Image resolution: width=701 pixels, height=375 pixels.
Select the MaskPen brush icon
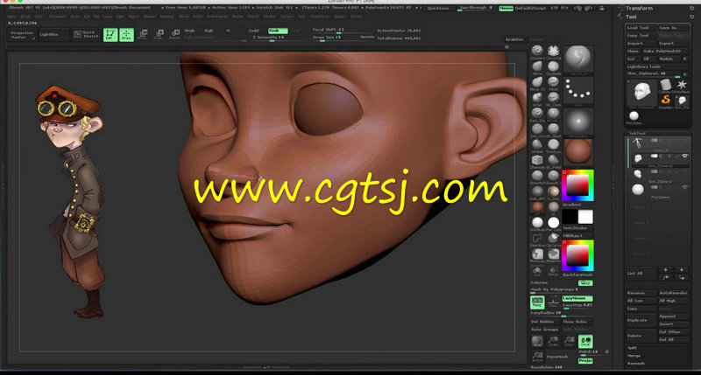tap(554, 253)
